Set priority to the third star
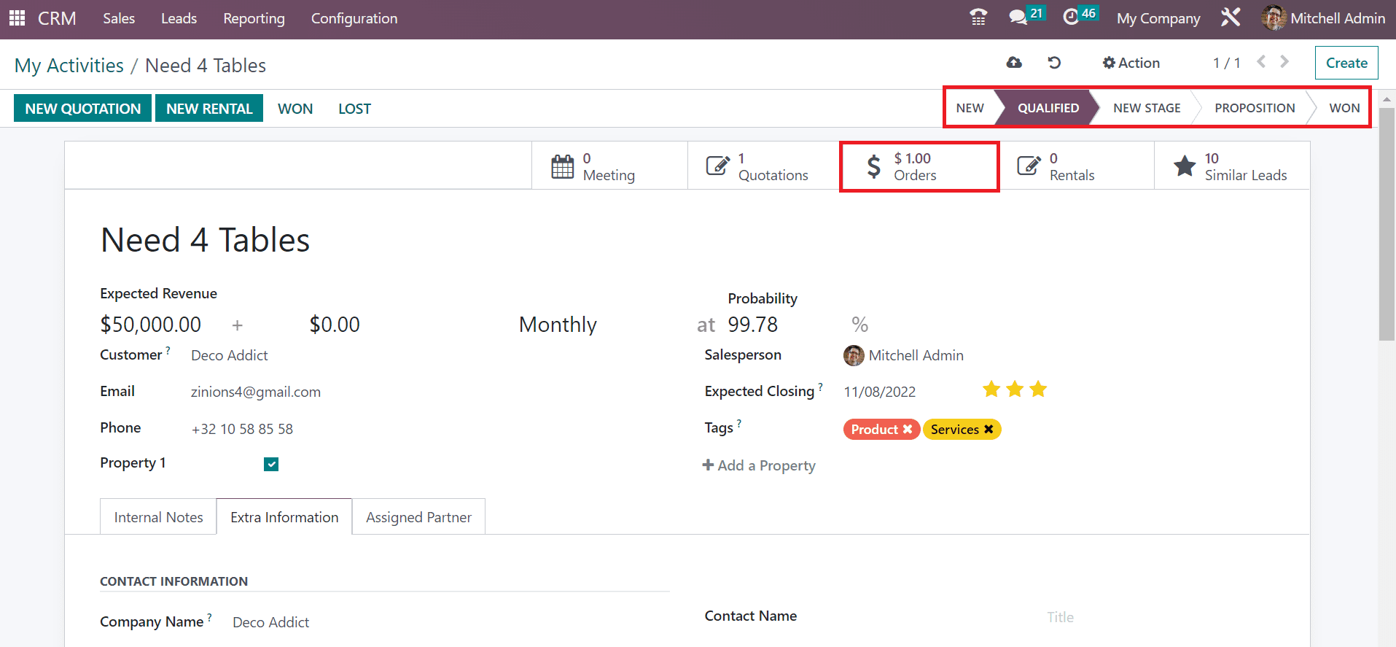This screenshot has height=647, width=1396. [x=1038, y=390]
